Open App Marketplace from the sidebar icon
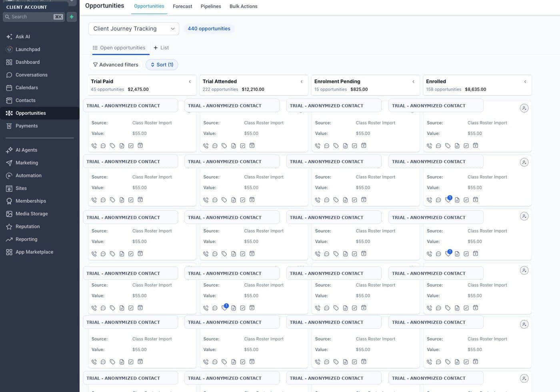 pos(9,252)
